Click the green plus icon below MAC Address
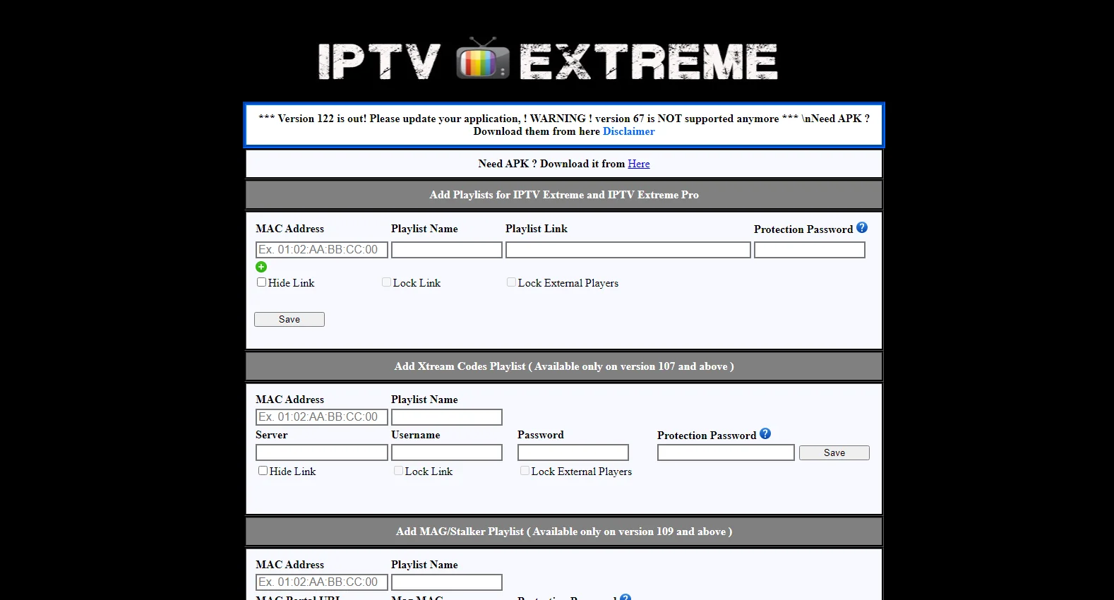This screenshot has width=1114, height=600. click(261, 267)
